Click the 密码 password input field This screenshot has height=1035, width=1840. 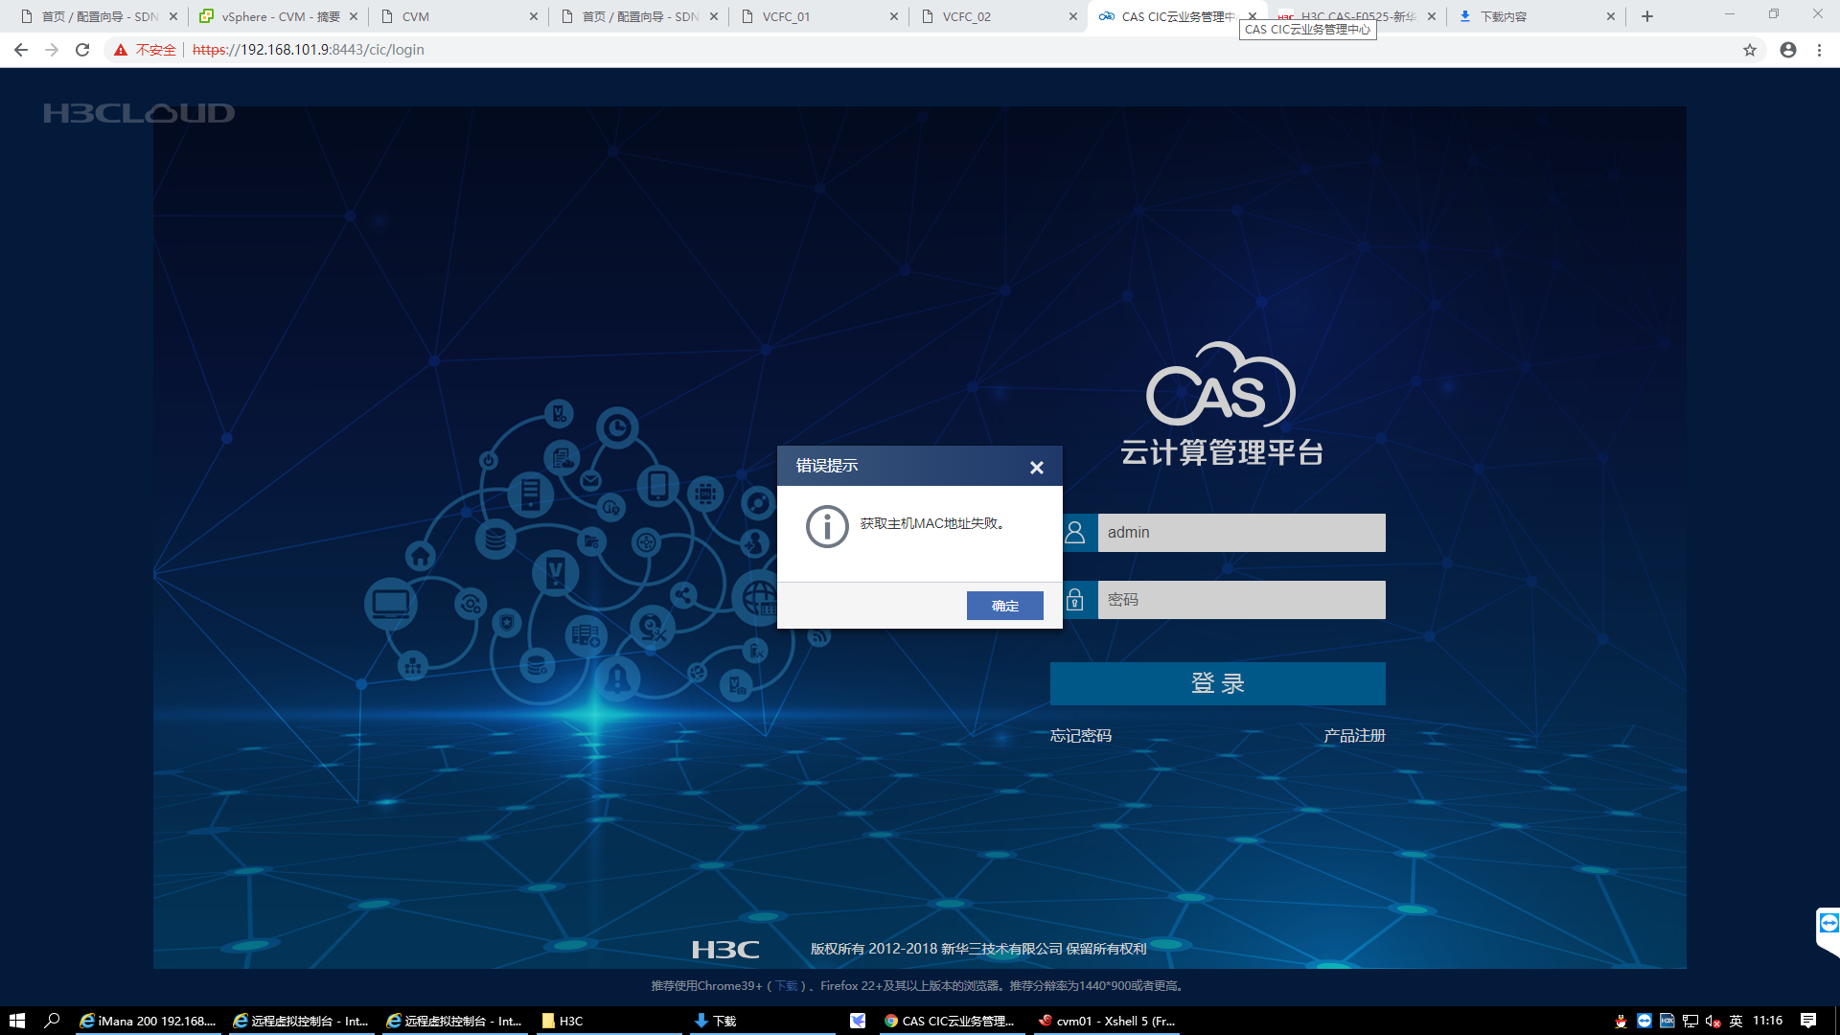[x=1241, y=600]
